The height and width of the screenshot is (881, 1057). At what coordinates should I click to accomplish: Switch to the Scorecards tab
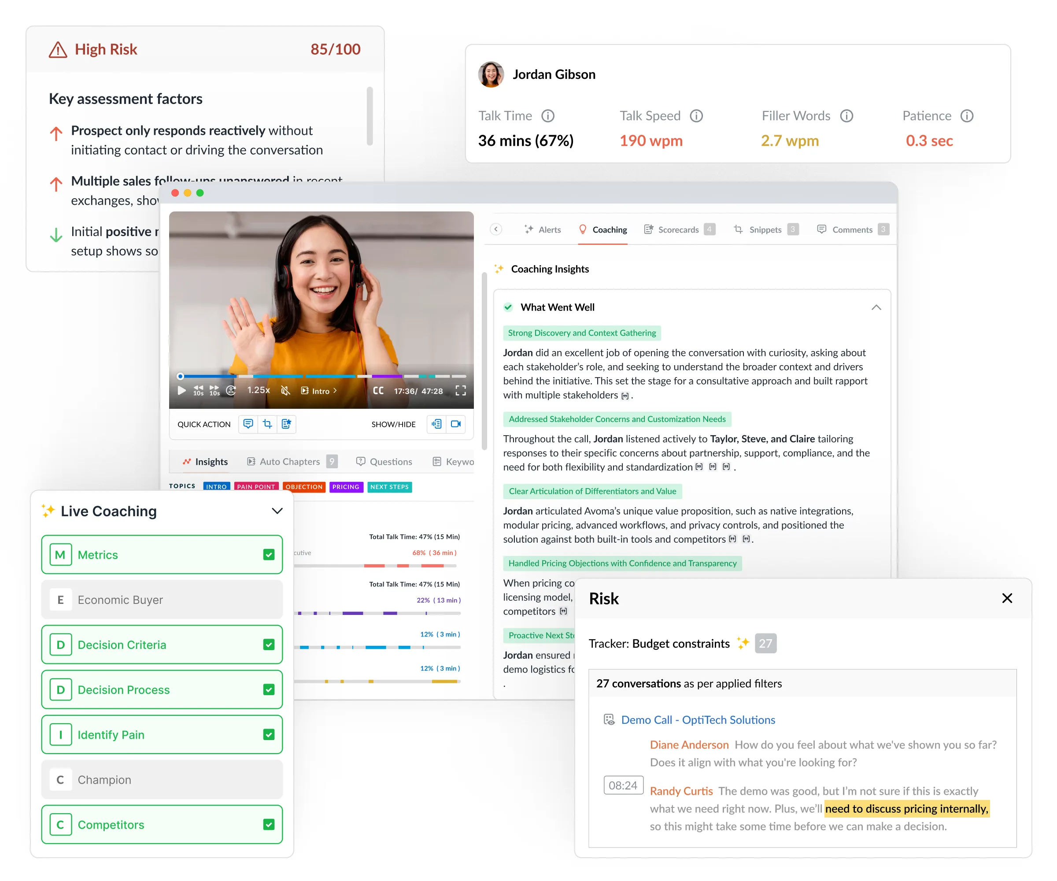pos(679,230)
